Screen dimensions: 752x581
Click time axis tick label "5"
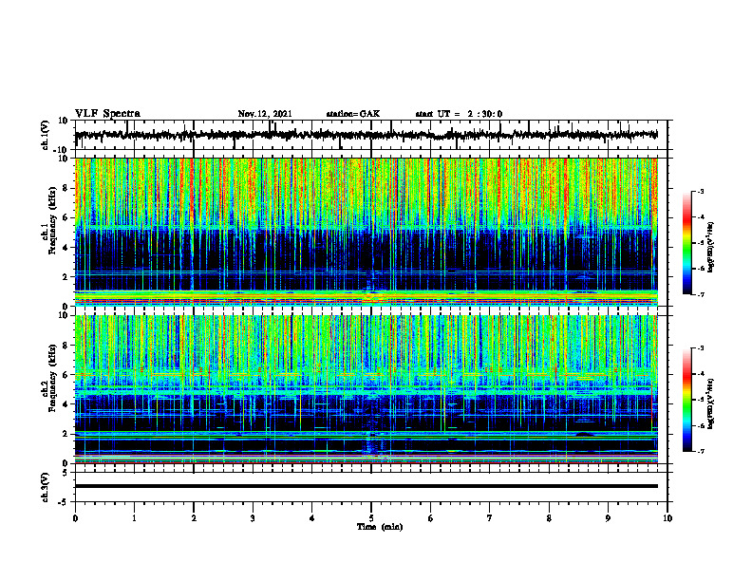tap(371, 518)
